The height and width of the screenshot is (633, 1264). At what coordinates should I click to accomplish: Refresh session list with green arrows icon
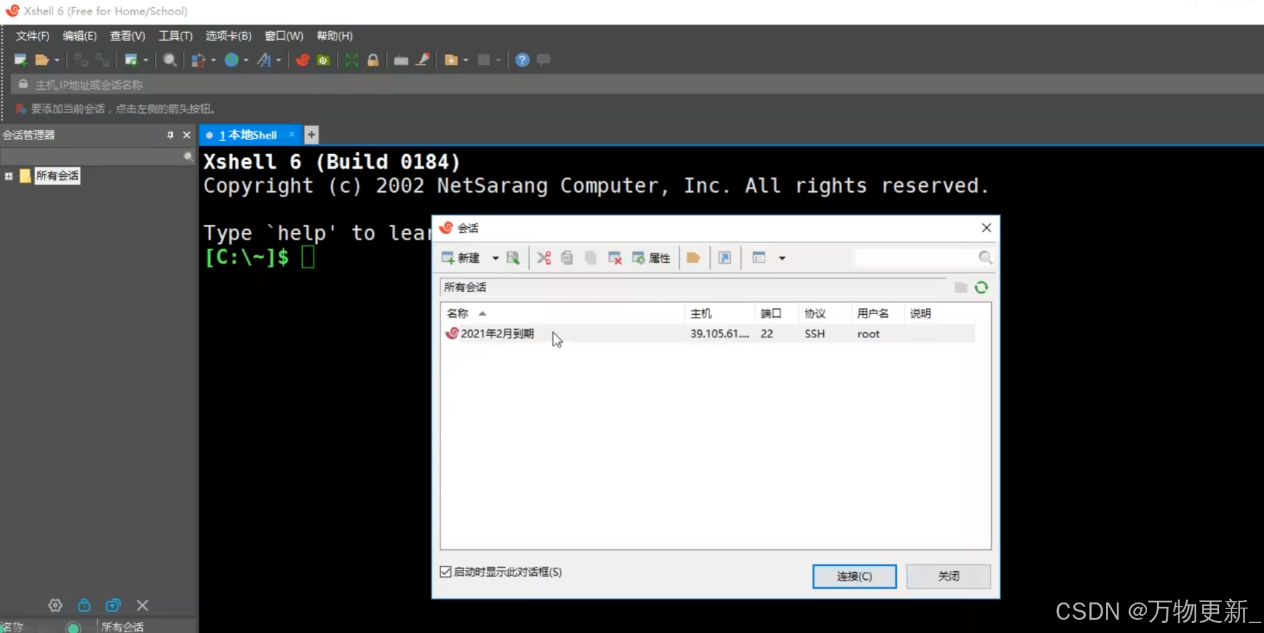[x=982, y=288]
